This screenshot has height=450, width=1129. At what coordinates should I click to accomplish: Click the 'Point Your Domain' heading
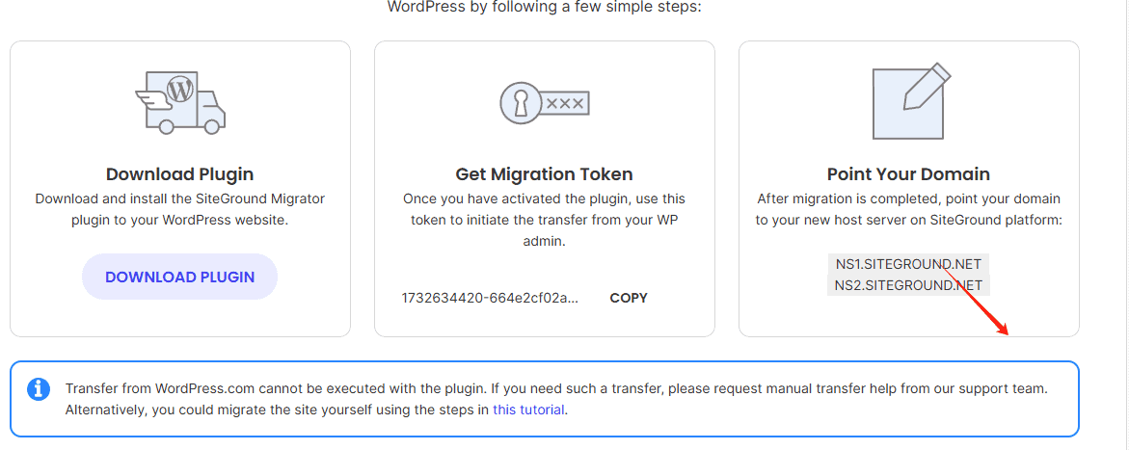click(908, 174)
